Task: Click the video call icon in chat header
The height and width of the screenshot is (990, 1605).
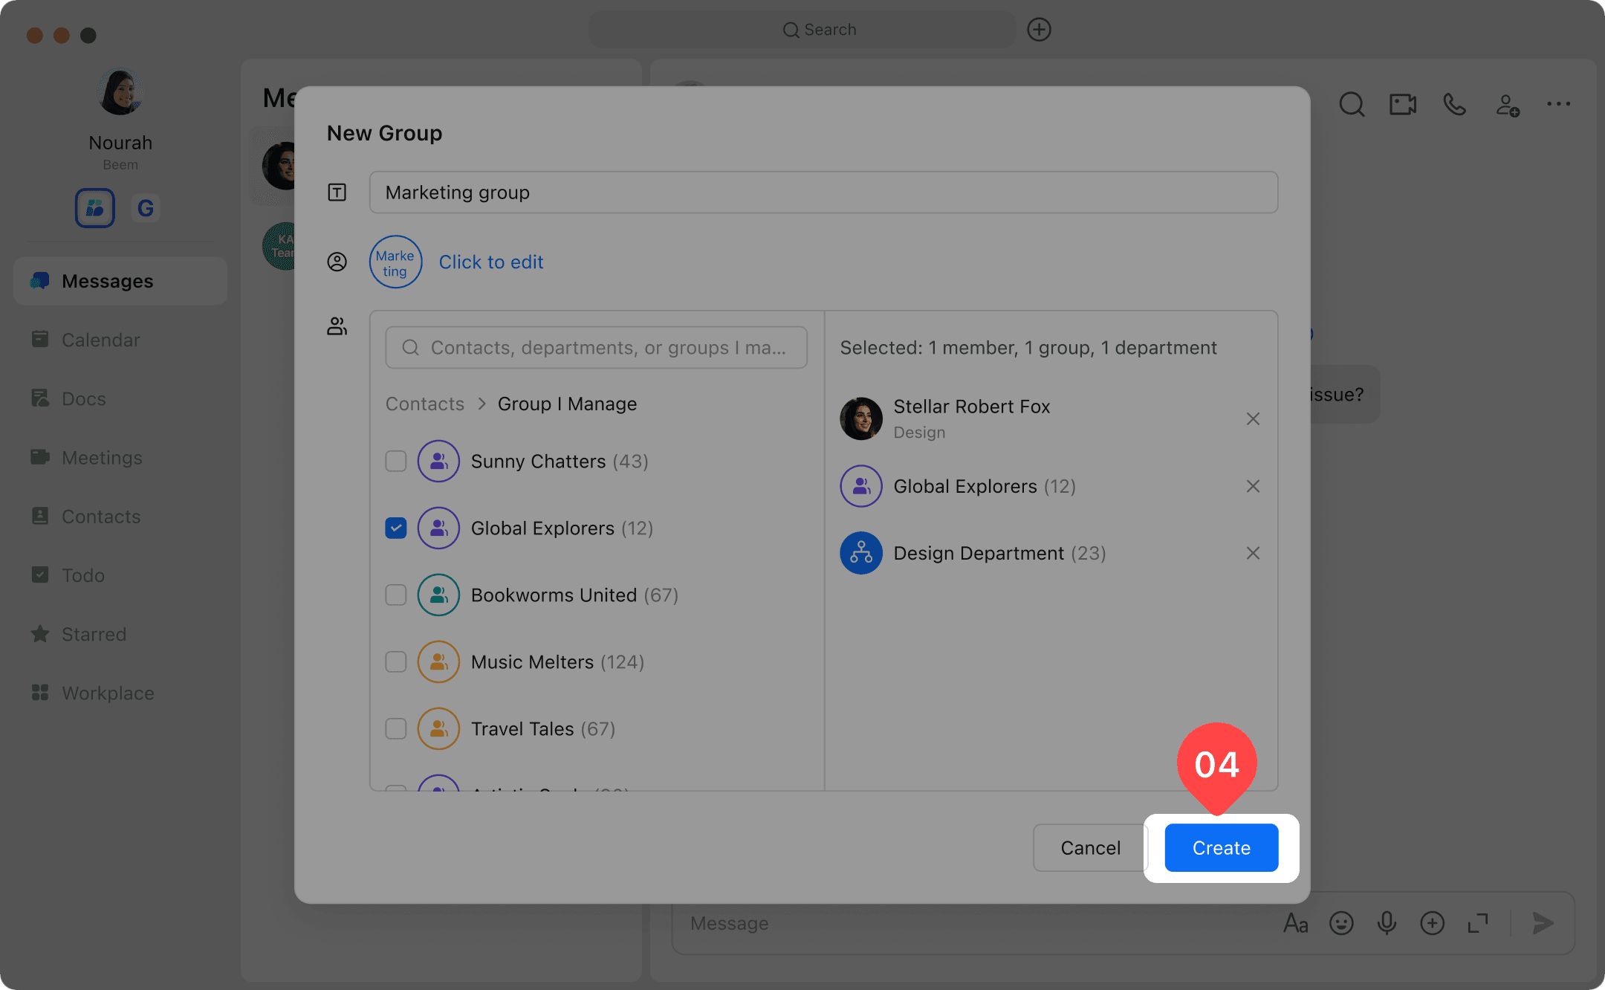Action: tap(1402, 105)
